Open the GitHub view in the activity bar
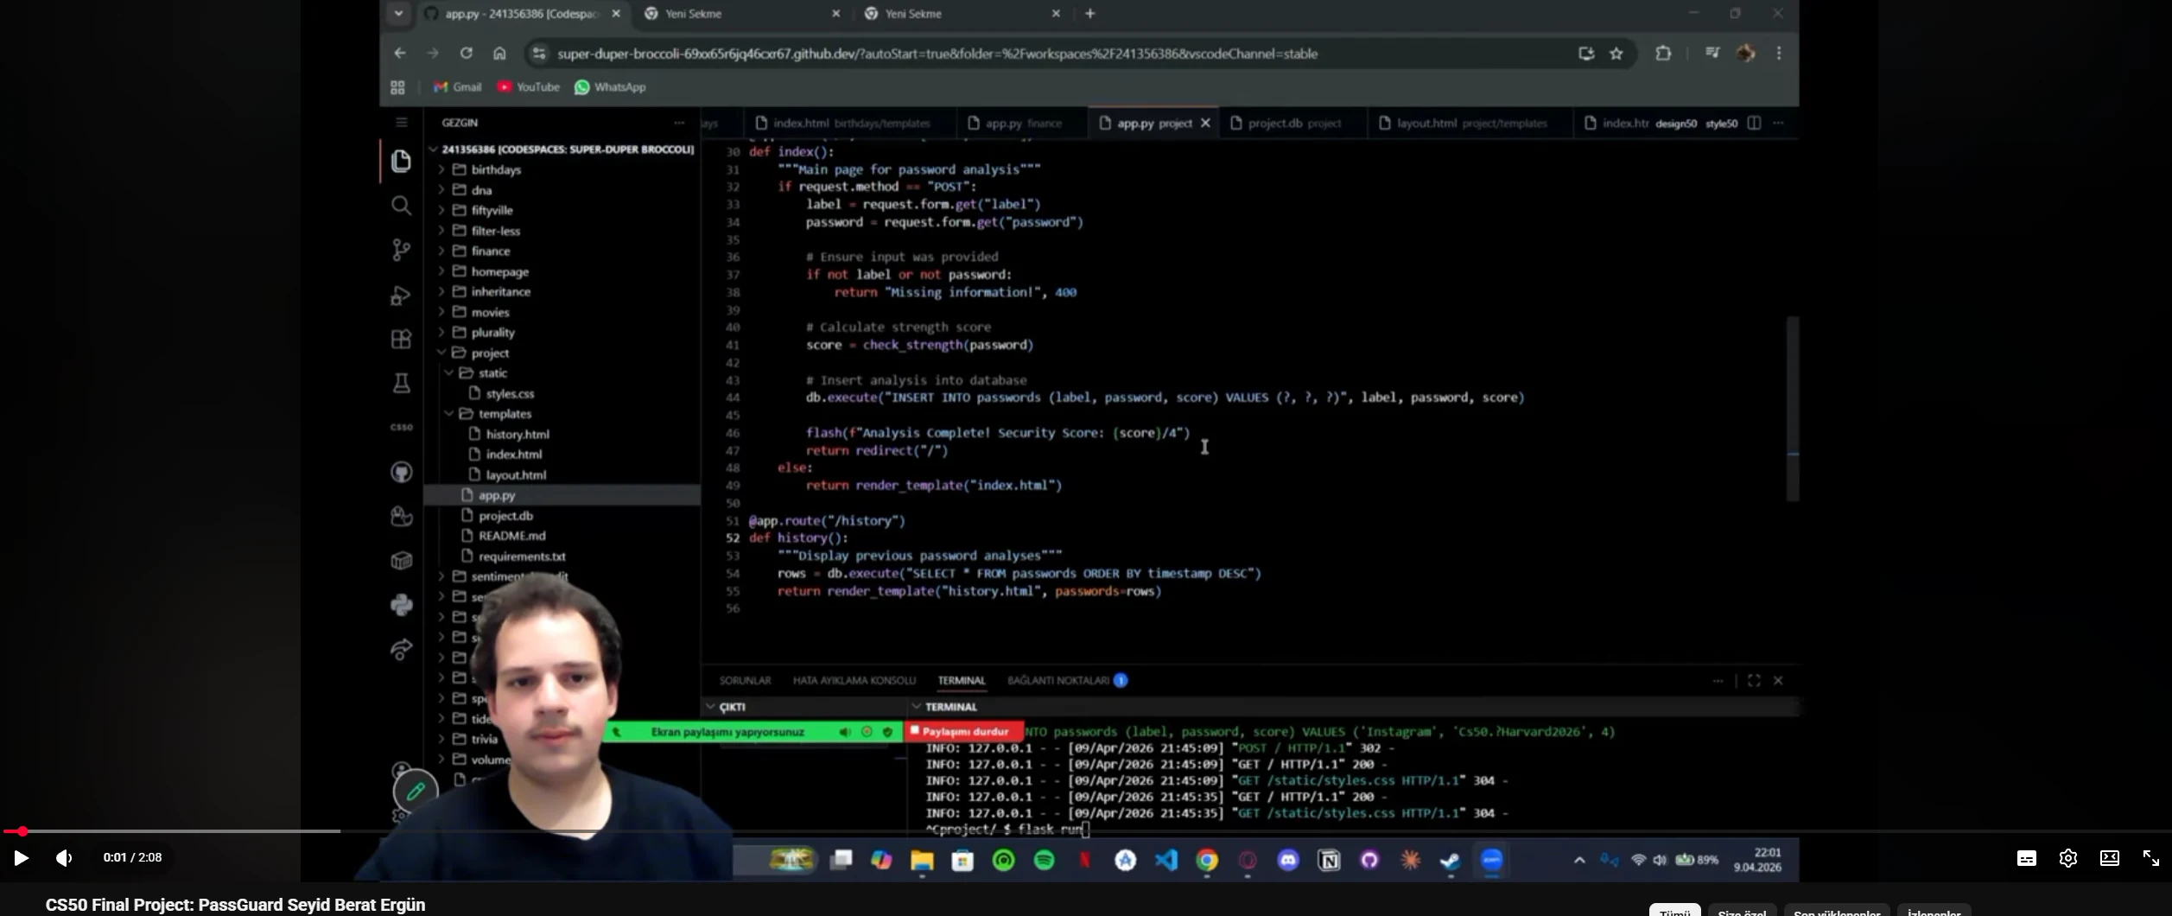Image resolution: width=2172 pixels, height=916 pixels. point(401,472)
